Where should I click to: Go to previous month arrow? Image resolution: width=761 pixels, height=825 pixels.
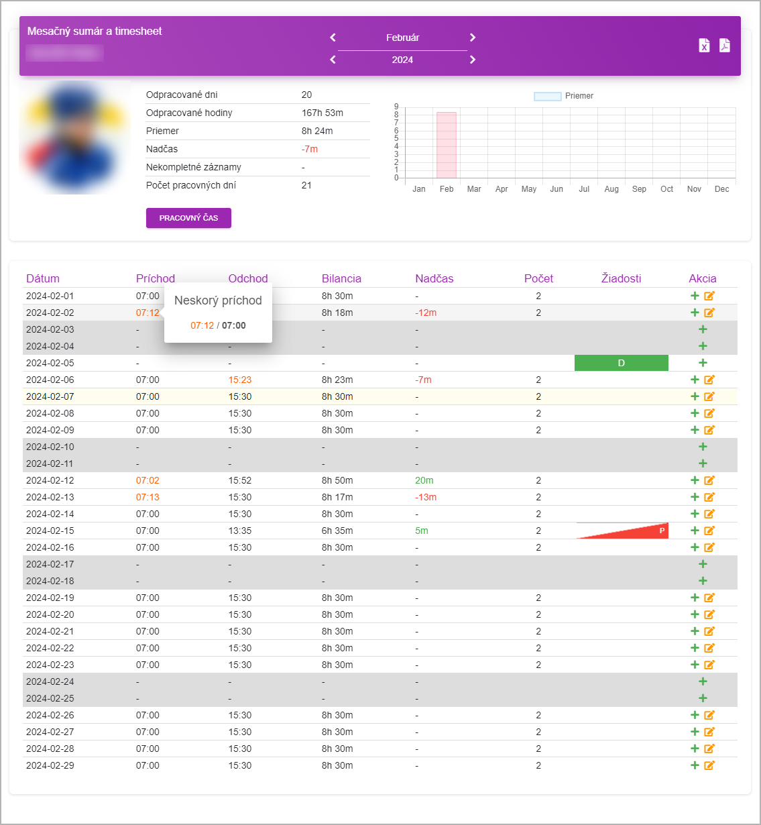coord(333,38)
